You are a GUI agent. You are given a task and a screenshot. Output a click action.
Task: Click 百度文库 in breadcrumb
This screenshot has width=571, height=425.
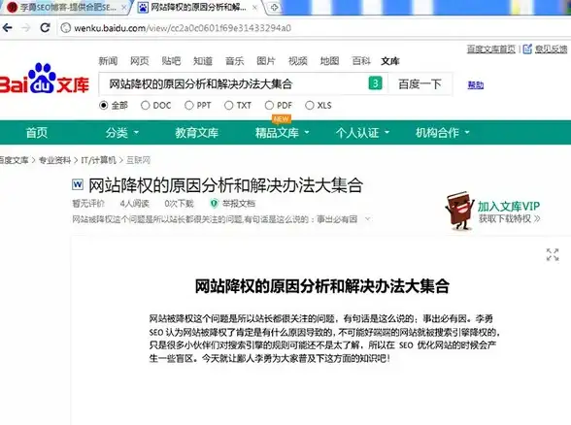pyautogui.click(x=14, y=160)
